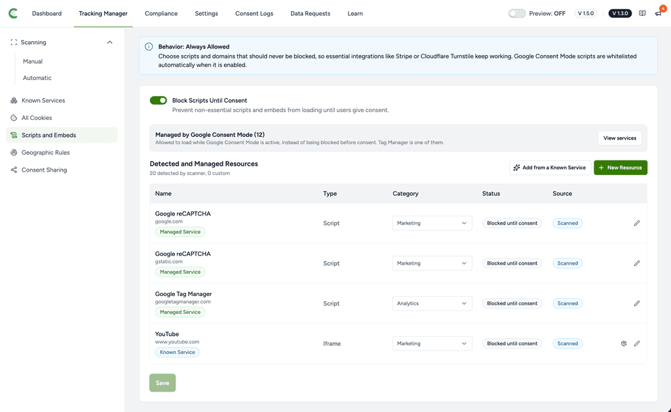The width and height of the screenshot is (671, 412).
Task: Edit the Google Tag Manager row
Action: [x=637, y=303]
